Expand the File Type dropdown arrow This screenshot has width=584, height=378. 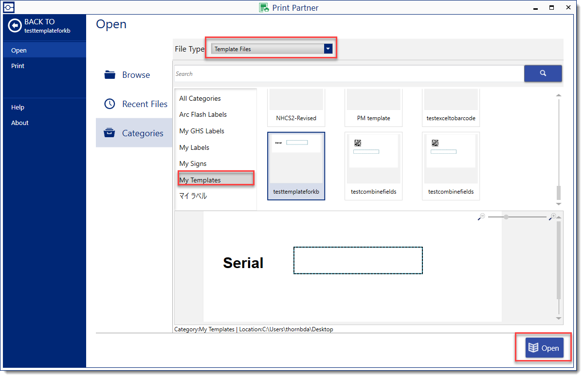pos(328,49)
